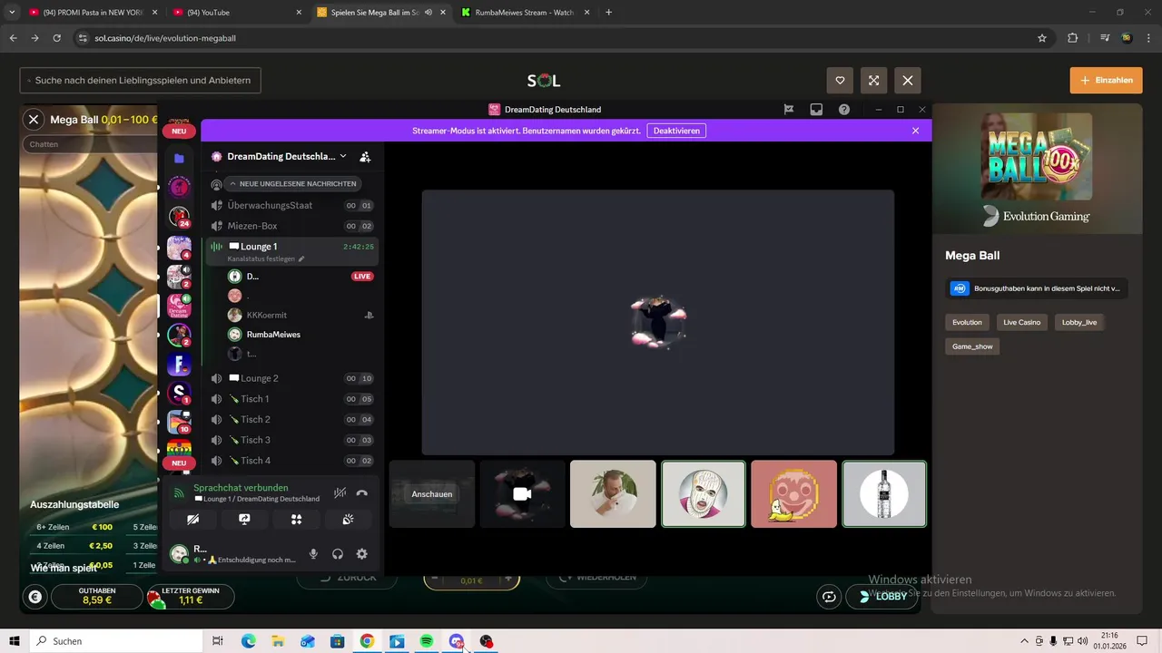Screen dimensions: 1162x653
Task: Click the Einzahlen deposit button
Action: [1106, 80]
